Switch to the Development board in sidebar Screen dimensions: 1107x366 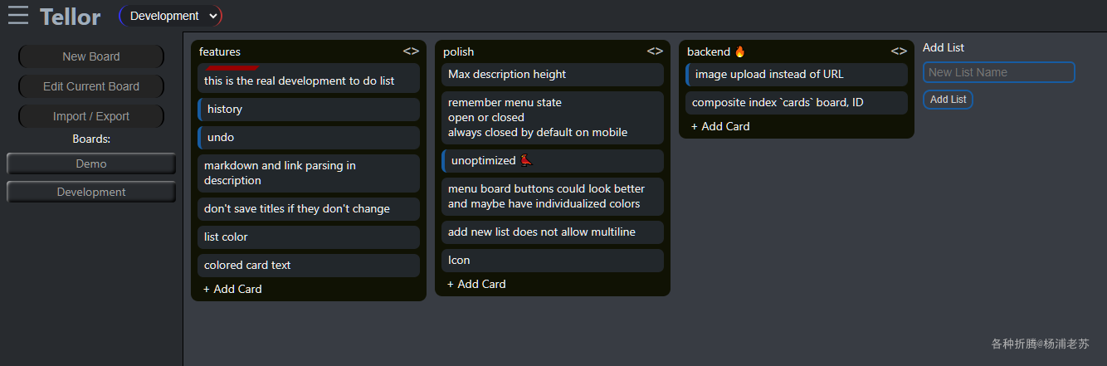tap(91, 192)
